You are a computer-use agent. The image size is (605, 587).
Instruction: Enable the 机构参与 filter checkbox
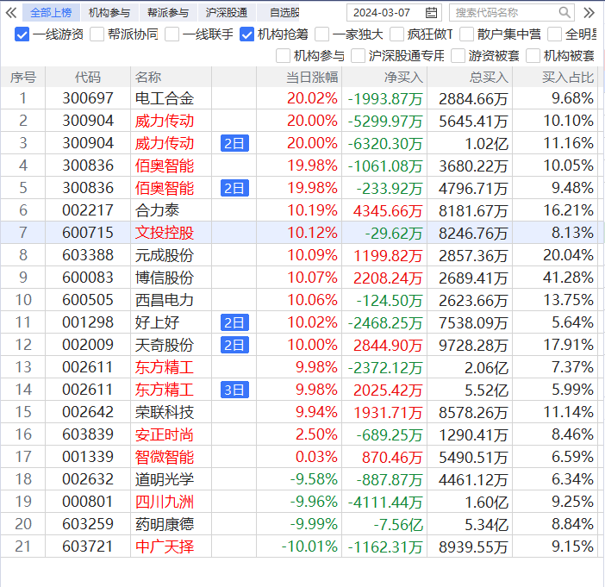tap(284, 55)
